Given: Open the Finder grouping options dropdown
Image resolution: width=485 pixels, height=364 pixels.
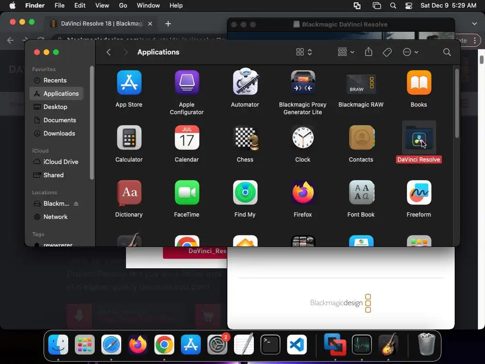Looking at the screenshot, I should pos(346,52).
